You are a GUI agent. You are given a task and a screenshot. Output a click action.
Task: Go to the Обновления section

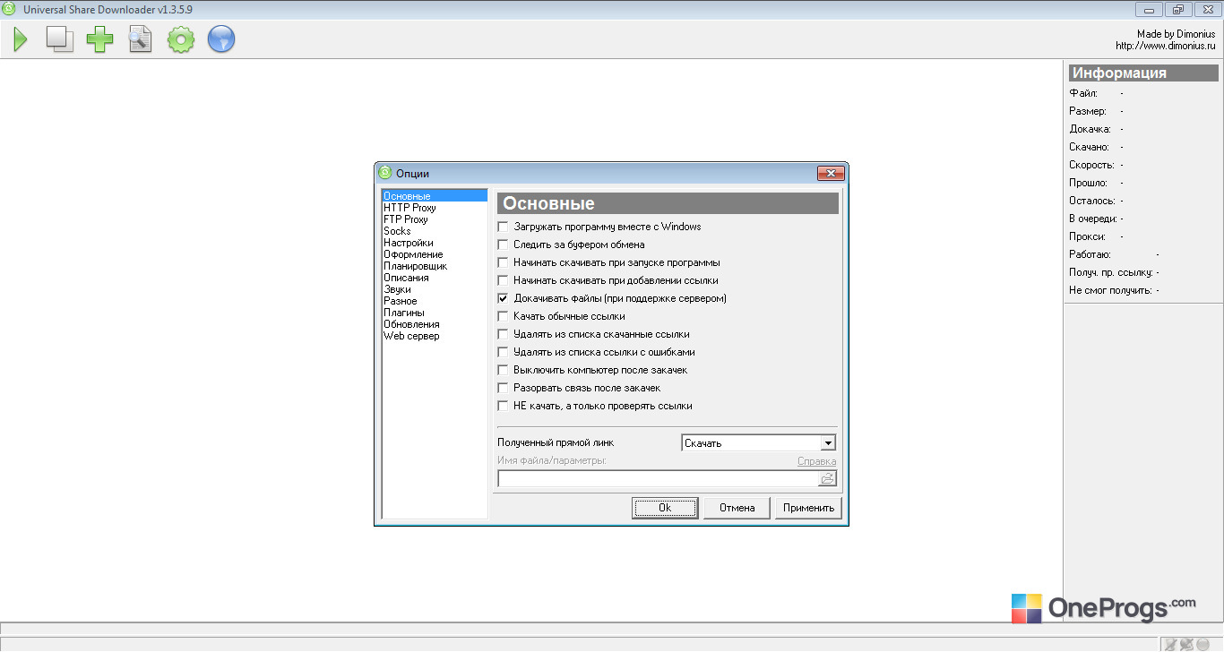(411, 324)
